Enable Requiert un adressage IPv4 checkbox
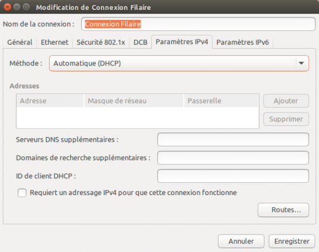Image resolution: width=319 pixels, height=252 pixels. tap(22, 193)
